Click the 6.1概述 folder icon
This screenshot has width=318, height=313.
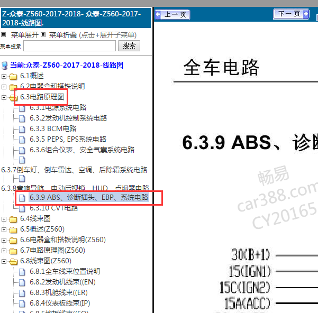pos(13,77)
